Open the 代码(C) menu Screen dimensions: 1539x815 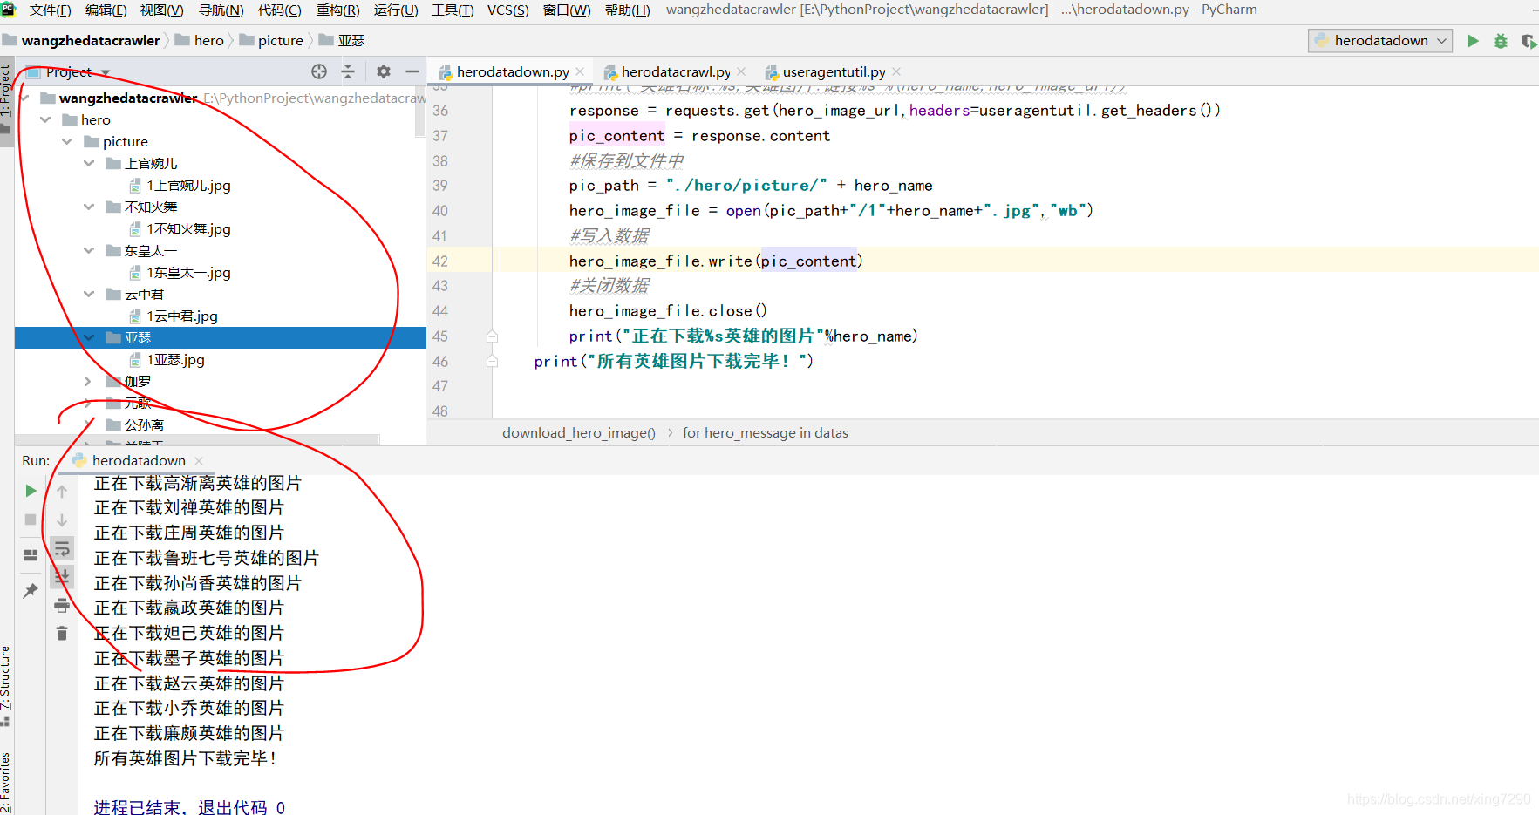coord(280,10)
